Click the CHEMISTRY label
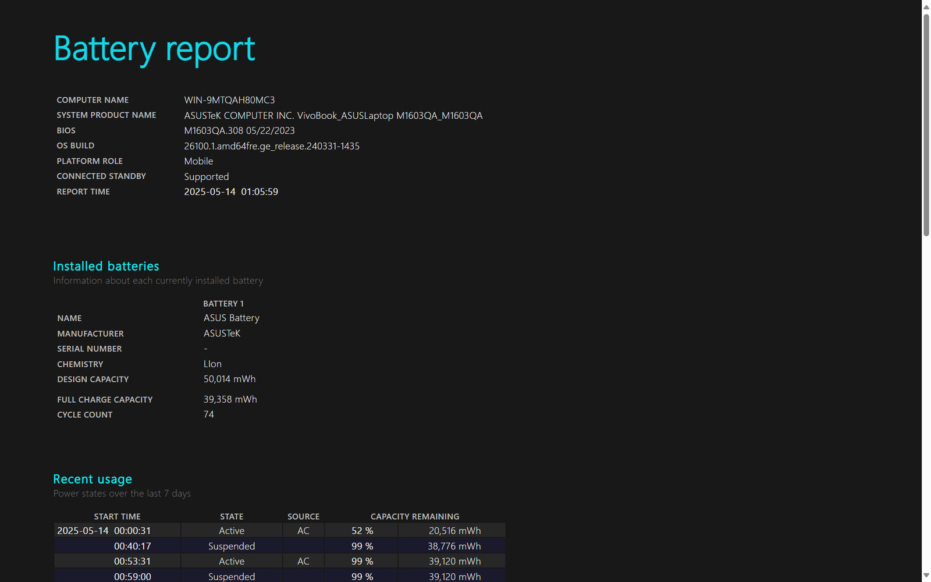Image resolution: width=931 pixels, height=582 pixels. [80, 364]
